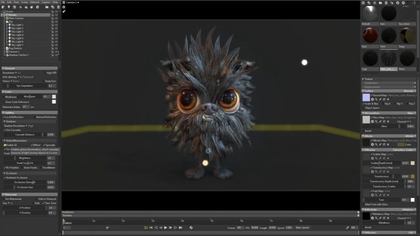
Task: Select Shadow Catcher 1 in scene tree
Action: click(x=18, y=55)
